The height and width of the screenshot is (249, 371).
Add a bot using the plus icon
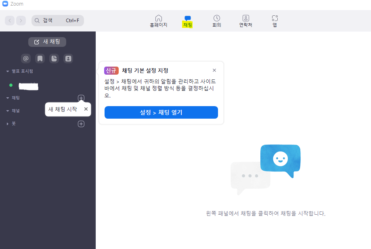81,123
